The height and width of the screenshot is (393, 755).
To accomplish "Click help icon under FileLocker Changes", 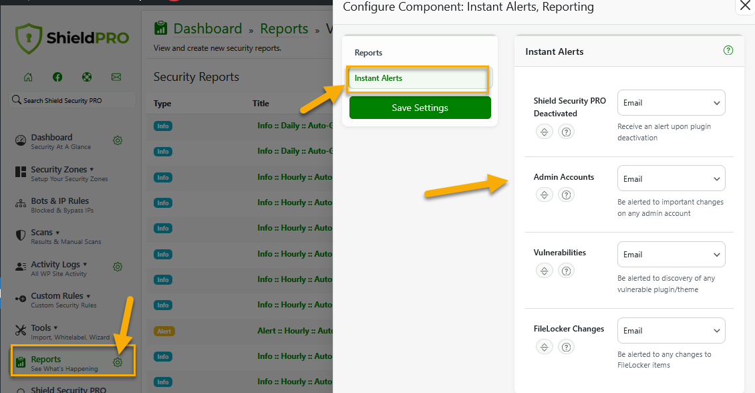I will click(567, 347).
